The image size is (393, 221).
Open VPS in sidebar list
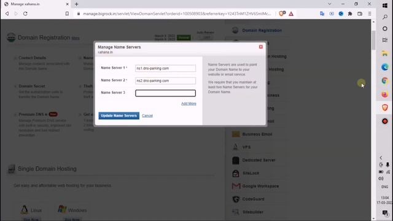click(x=246, y=147)
